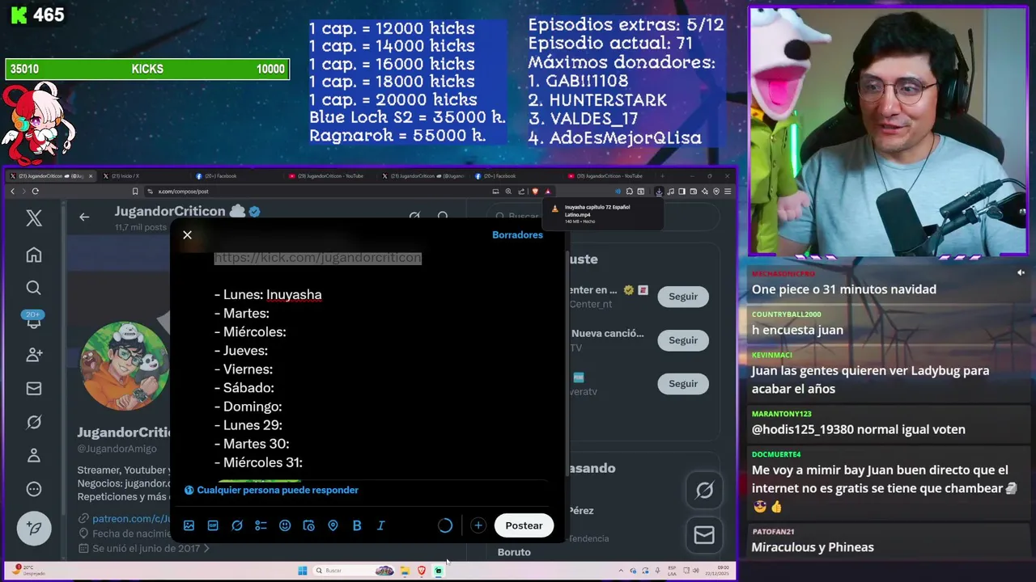Click Windows taskbar Buscar search box
1036x582 pixels.
click(353, 571)
